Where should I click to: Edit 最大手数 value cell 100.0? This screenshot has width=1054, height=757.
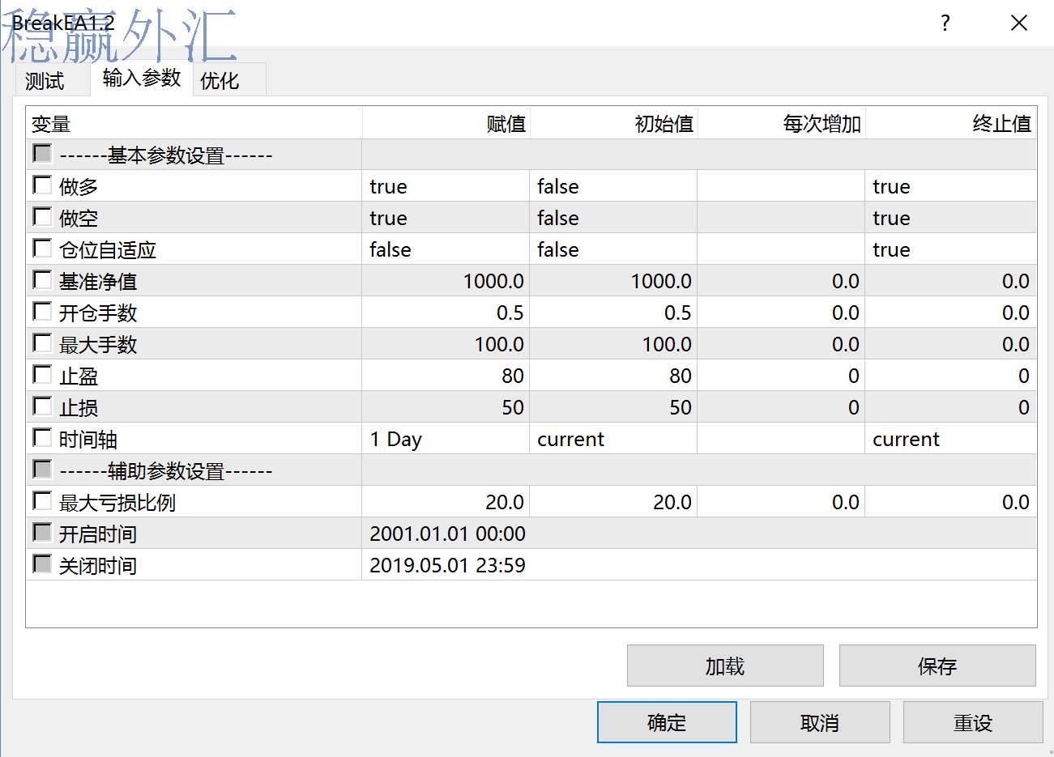446,344
